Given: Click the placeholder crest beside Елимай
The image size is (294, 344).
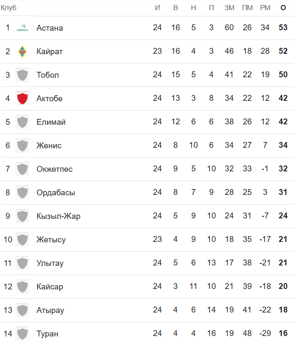Looking at the screenshot, I should 22,122.
